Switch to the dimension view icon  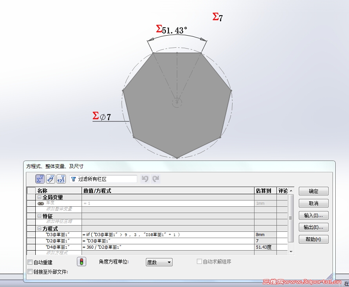(x=50, y=179)
